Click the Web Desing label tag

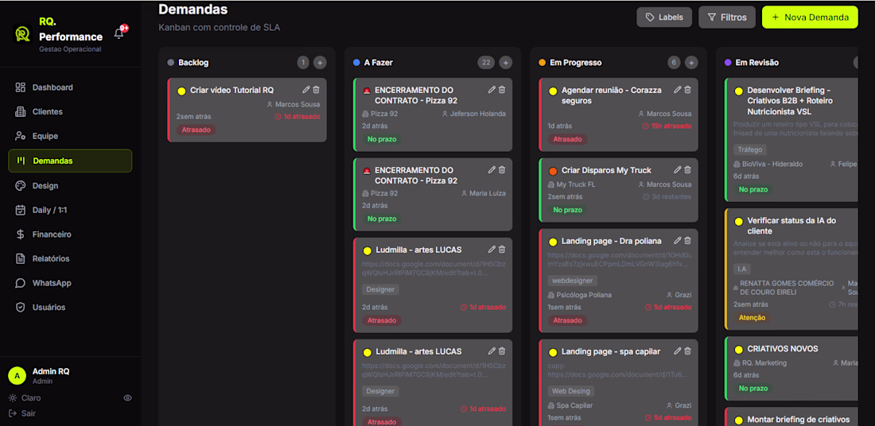coord(571,392)
